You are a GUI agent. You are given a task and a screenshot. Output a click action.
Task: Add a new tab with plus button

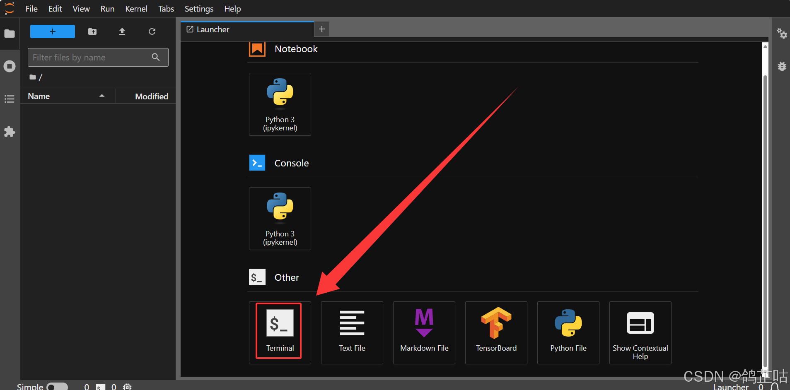(322, 29)
